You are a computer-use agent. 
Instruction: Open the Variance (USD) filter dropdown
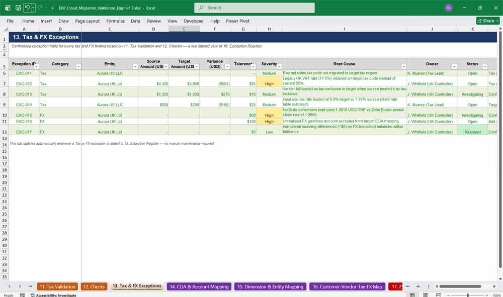(x=227, y=67)
